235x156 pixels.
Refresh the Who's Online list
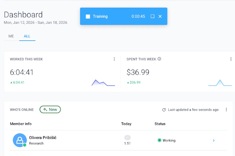[x=164, y=110]
